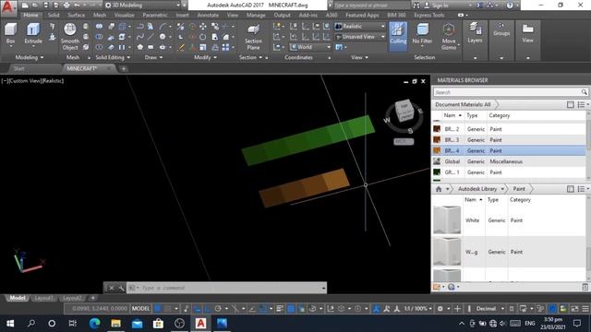The image size is (591, 332).
Task: Switch to the Annotate ribbon tab
Action: (x=208, y=15)
